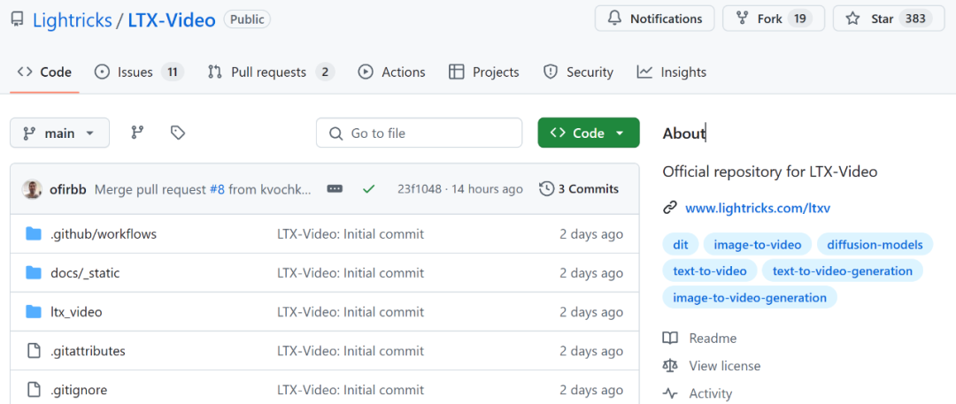
Task: Click the Go to file search field
Action: (419, 133)
